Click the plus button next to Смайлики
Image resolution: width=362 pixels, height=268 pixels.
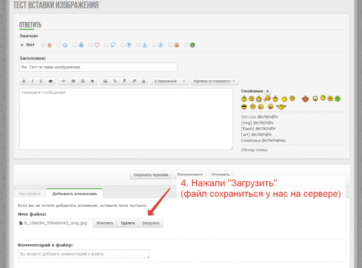(268, 91)
